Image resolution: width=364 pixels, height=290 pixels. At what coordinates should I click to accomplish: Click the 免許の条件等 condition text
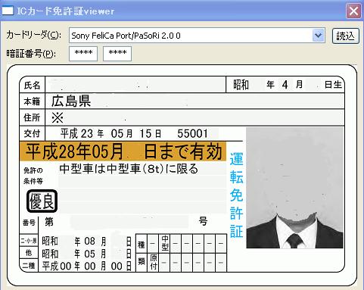(x=129, y=169)
